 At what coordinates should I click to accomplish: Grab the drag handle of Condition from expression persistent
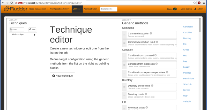click(124, 74)
